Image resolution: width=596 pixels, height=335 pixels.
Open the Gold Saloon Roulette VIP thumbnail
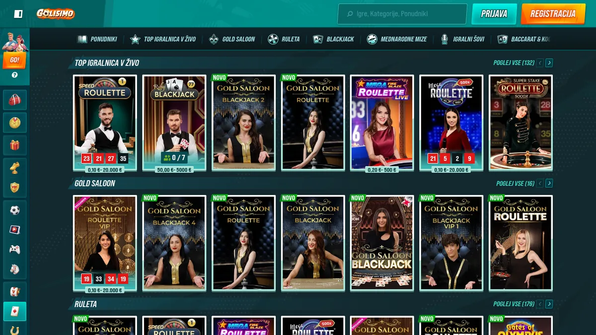105,244
